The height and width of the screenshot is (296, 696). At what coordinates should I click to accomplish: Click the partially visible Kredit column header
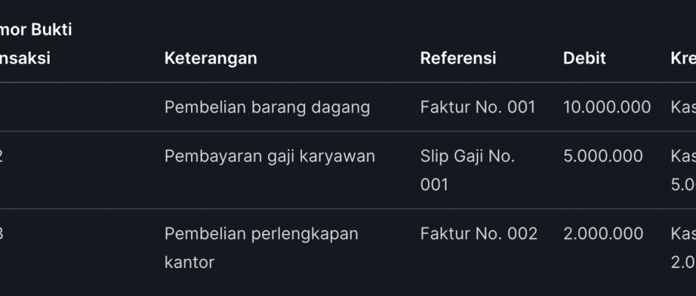pos(683,58)
